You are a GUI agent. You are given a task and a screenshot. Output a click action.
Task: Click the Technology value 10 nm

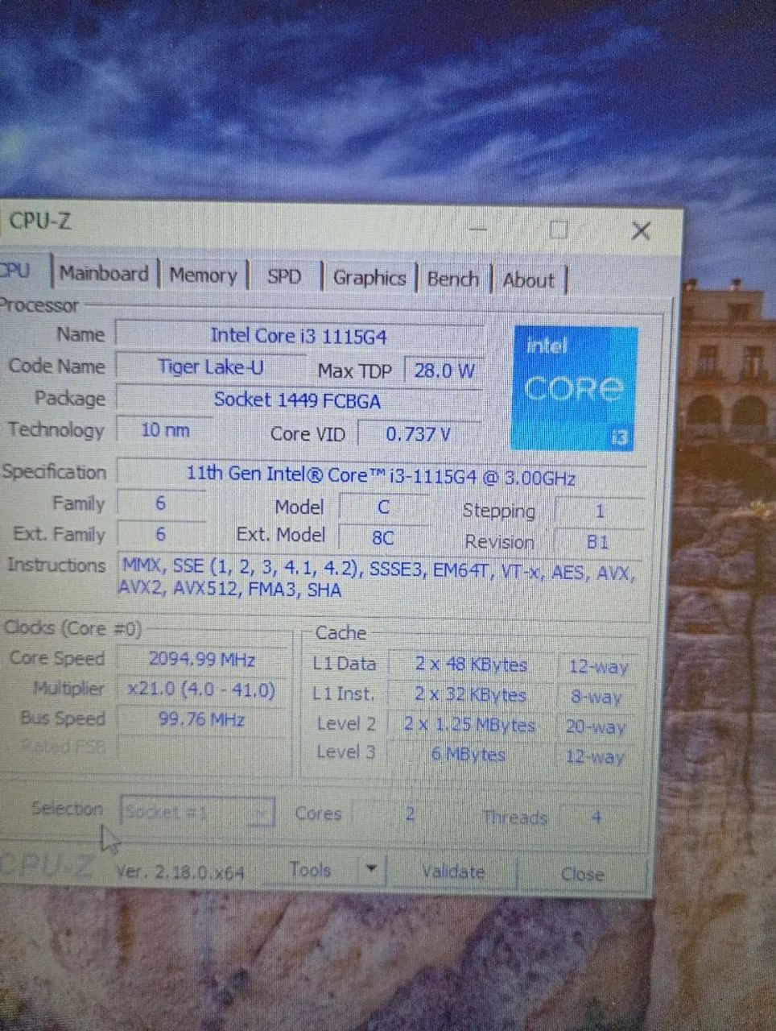(165, 429)
